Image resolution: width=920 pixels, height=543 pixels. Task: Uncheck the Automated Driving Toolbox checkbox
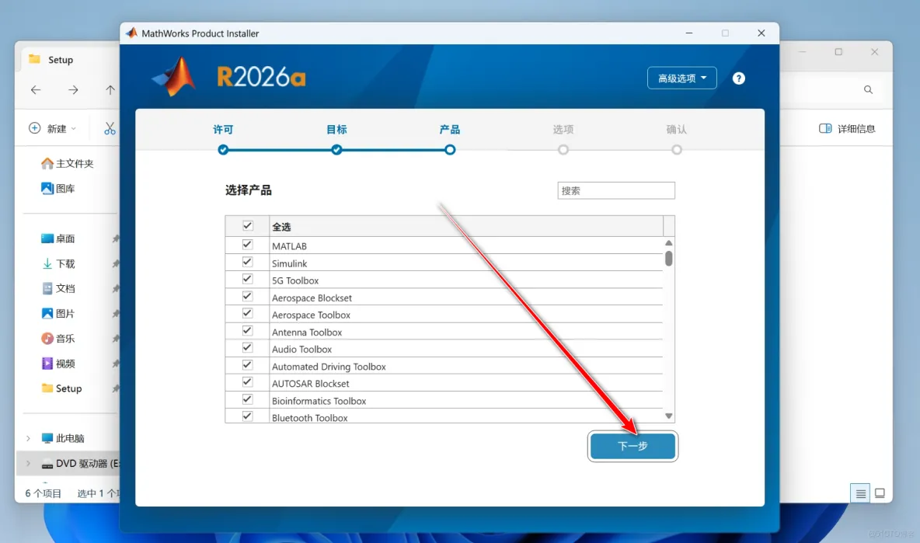coord(248,365)
